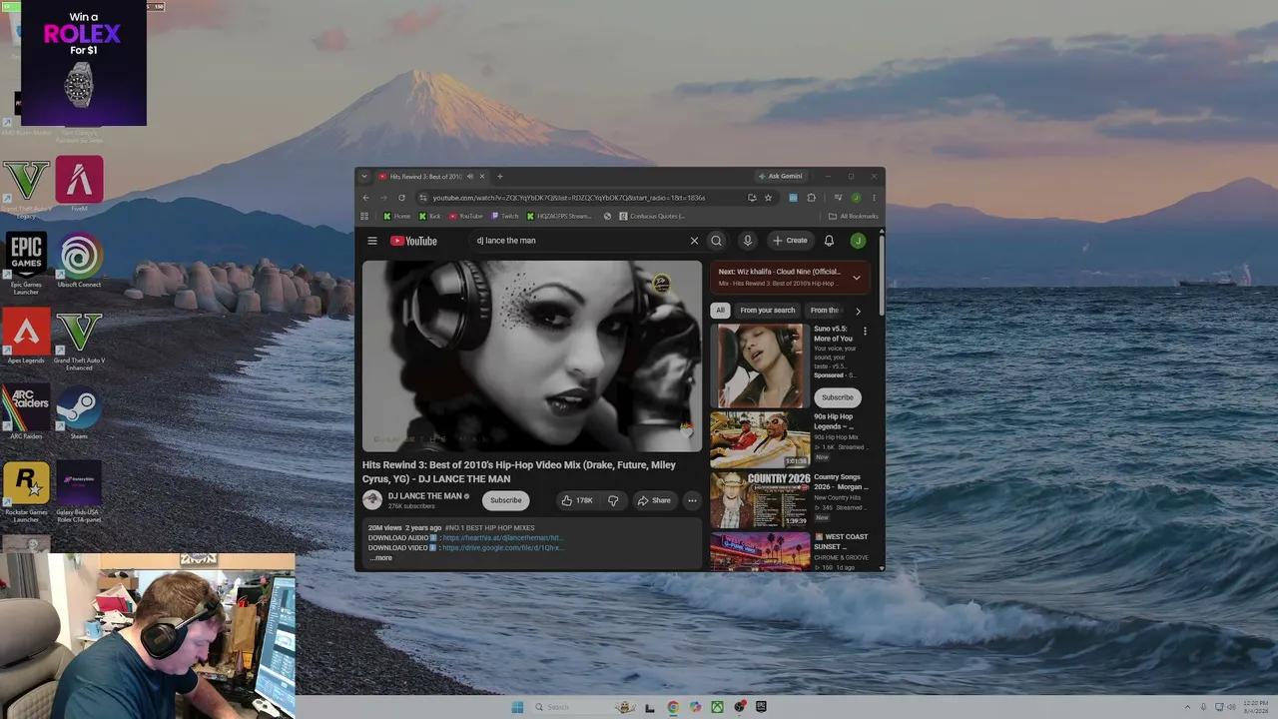Start voice search with the microphone icon
The image size is (1278, 719).
(747, 241)
